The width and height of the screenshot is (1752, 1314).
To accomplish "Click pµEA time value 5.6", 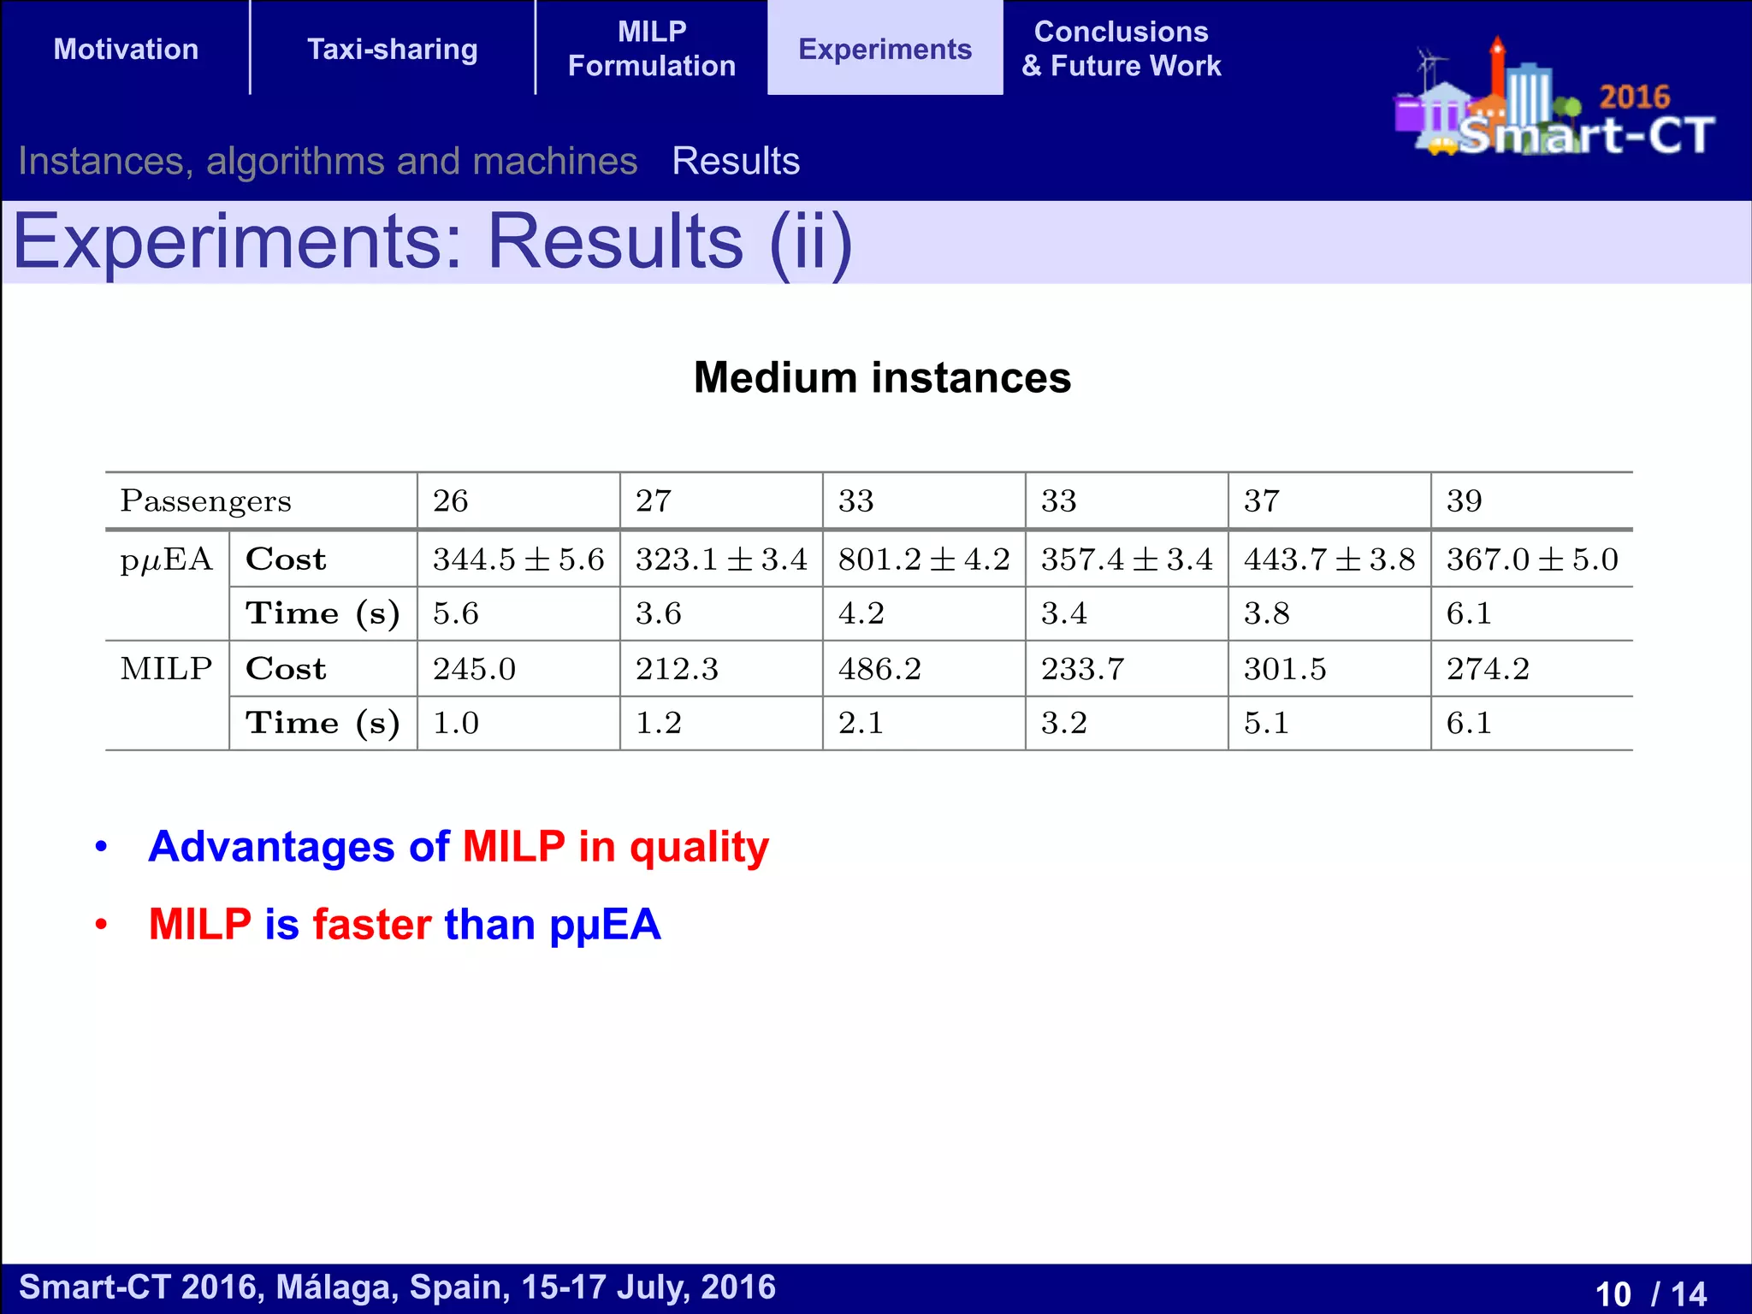I will click(456, 613).
